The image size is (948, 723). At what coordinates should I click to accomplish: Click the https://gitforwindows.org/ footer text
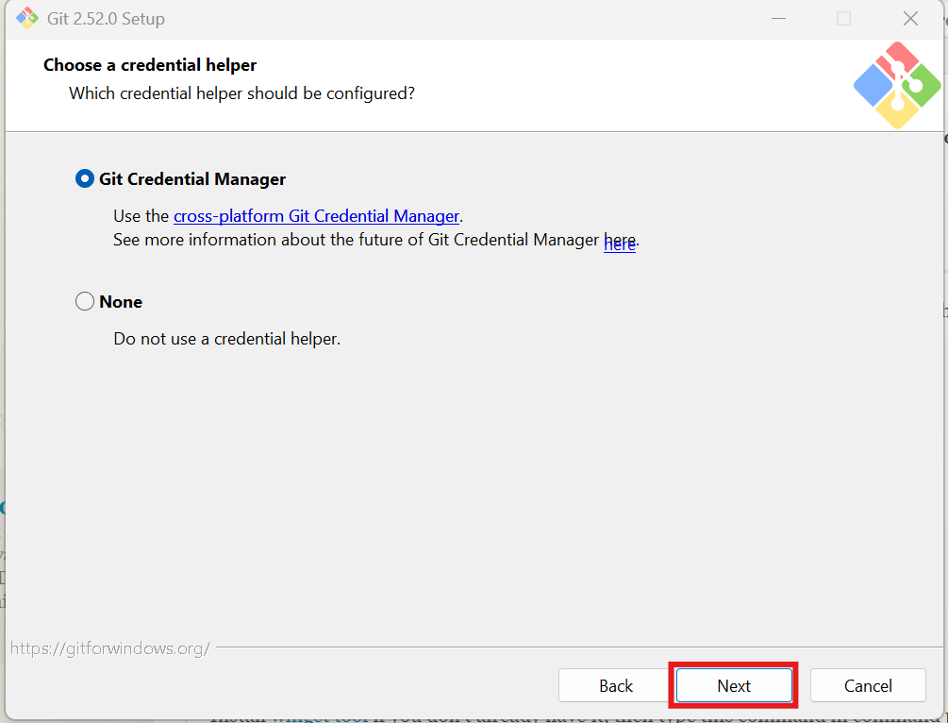pyautogui.click(x=110, y=648)
